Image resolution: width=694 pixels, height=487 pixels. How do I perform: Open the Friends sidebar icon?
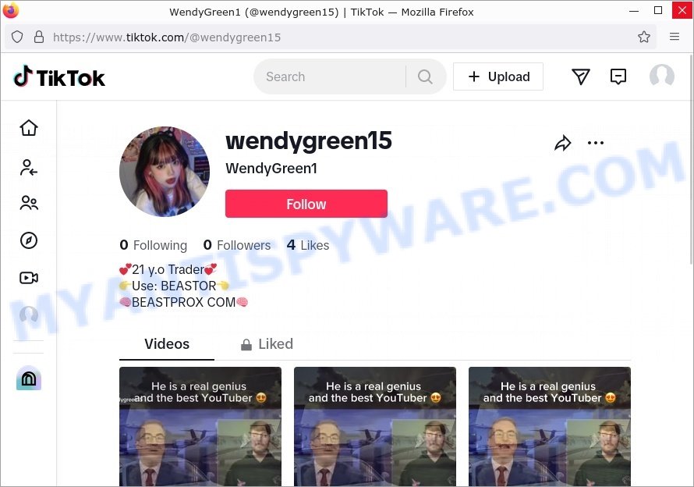point(29,203)
